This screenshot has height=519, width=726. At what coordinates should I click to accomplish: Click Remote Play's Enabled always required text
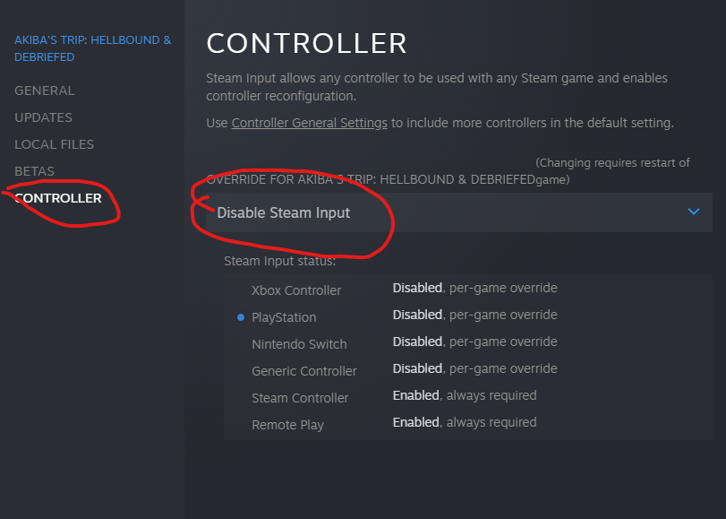465,422
